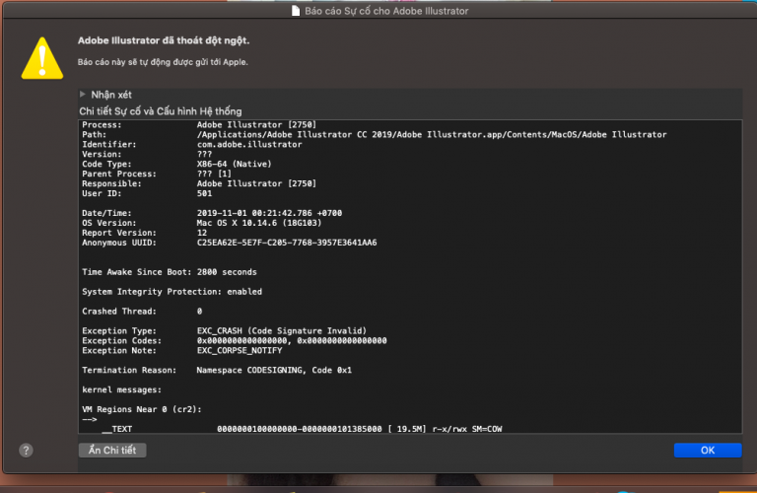Click the User ID 501 value
This screenshot has height=493, width=757.
coord(204,193)
